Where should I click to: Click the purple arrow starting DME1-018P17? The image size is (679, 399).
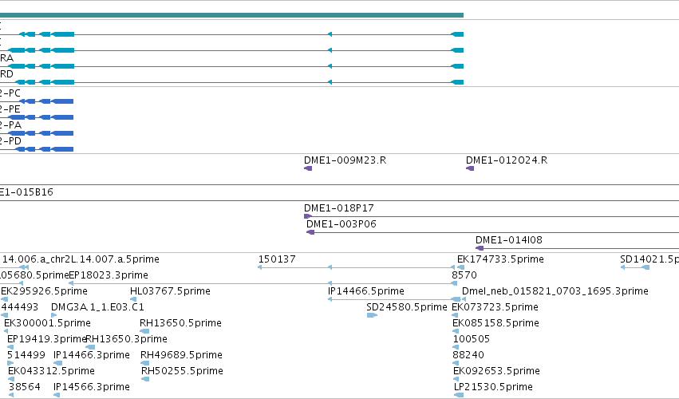(308, 216)
